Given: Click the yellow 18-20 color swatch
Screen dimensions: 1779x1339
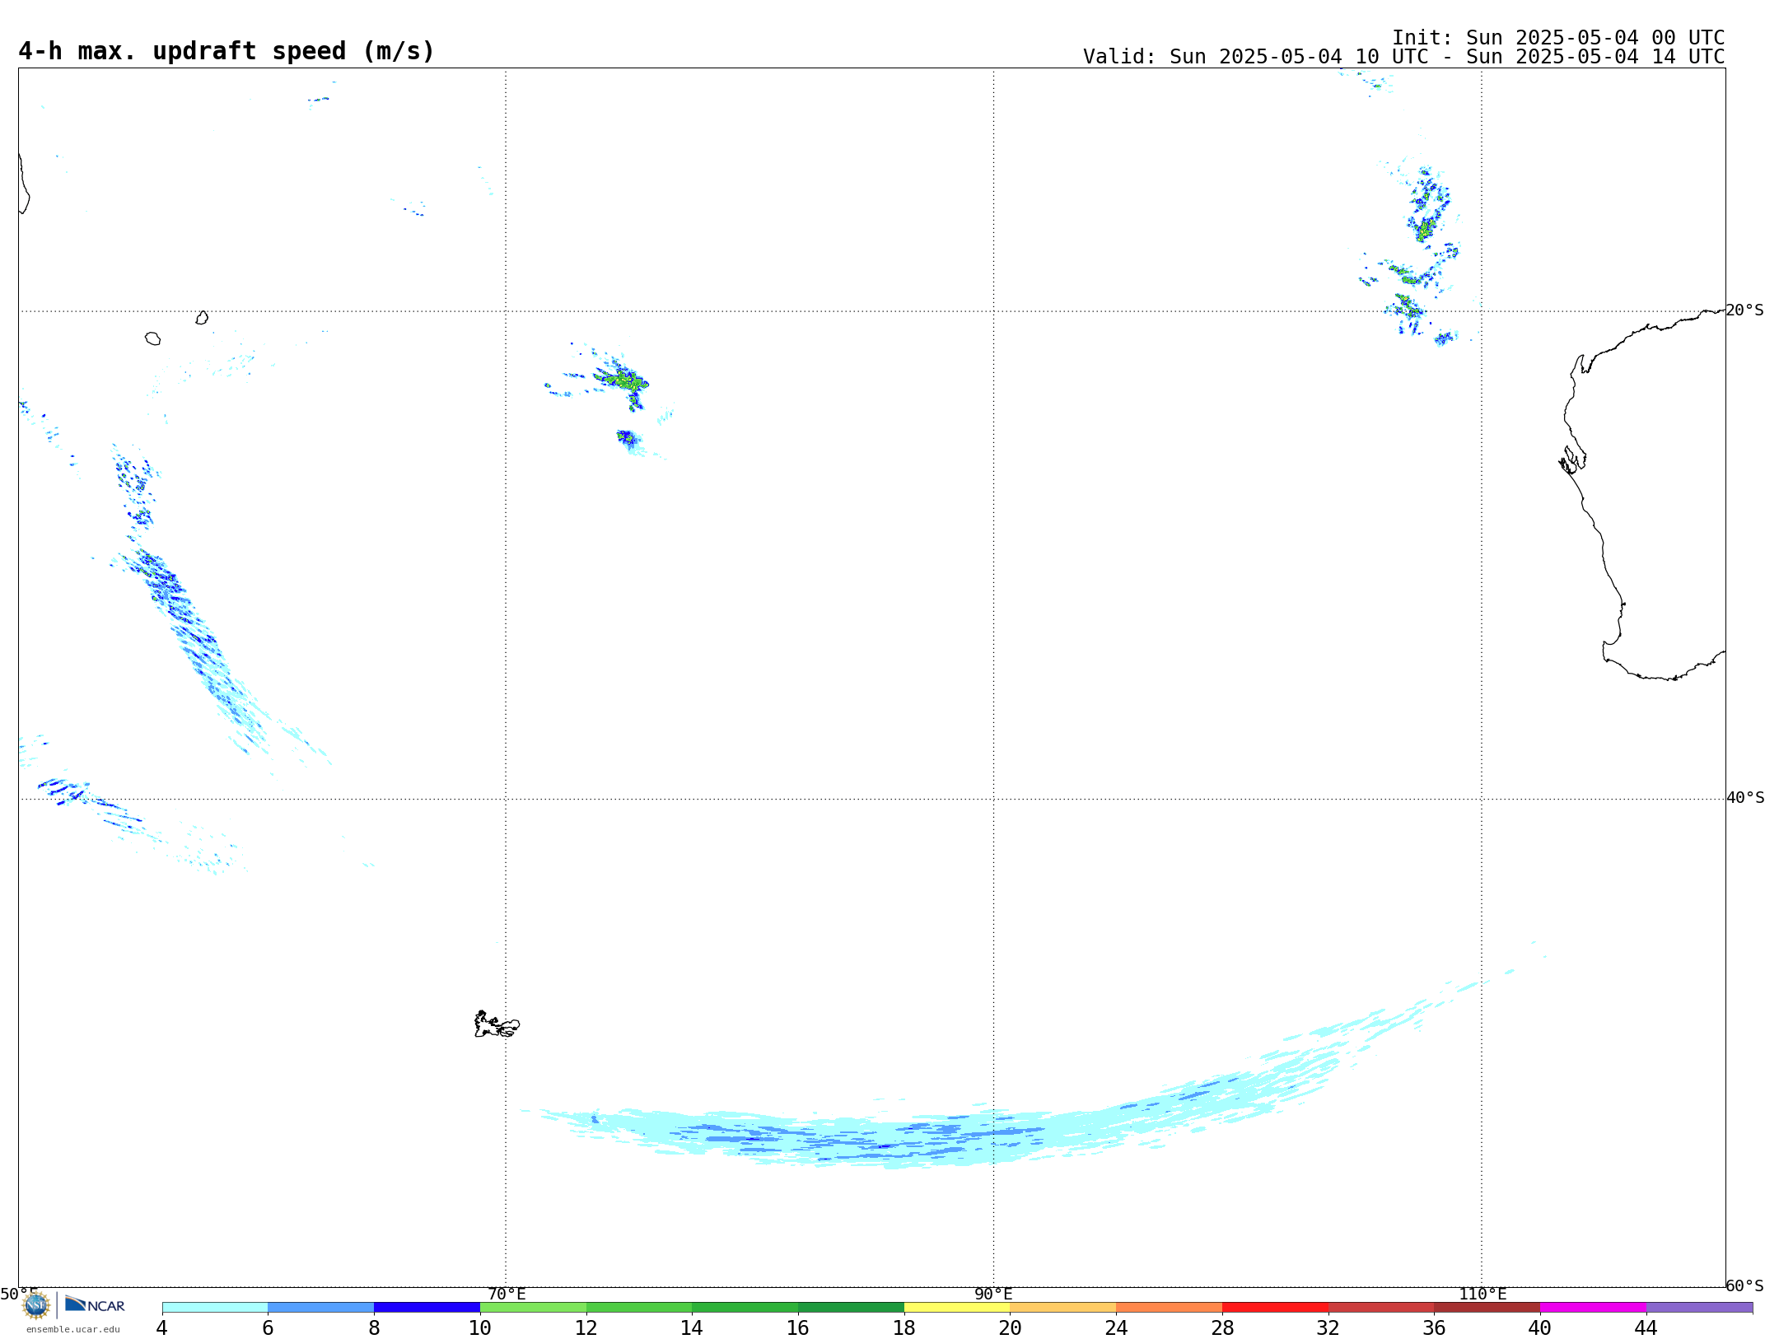Looking at the screenshot, I should click(x=957, y=1308).
